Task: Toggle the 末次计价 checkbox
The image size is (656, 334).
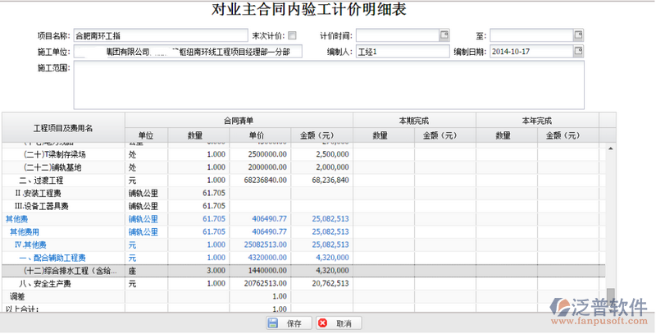Action: pyautogui.click(x=293, y=36)
